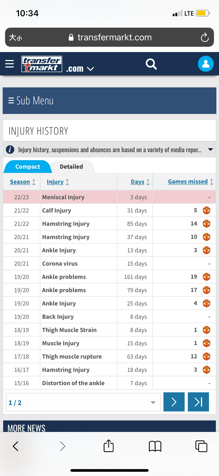Open Safari bookmarks book icon

[x=155, y=446]
